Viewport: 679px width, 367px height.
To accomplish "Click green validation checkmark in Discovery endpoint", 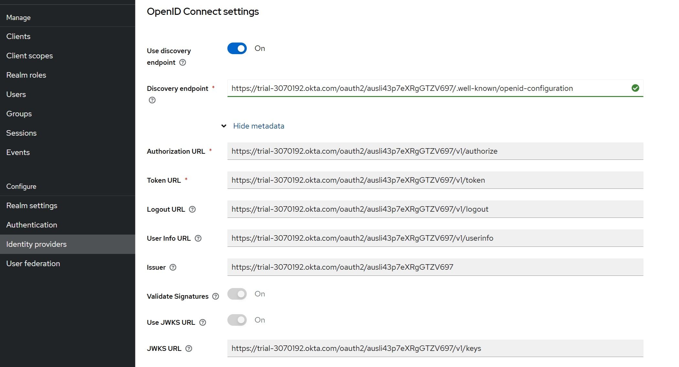I will pos(635,88).
